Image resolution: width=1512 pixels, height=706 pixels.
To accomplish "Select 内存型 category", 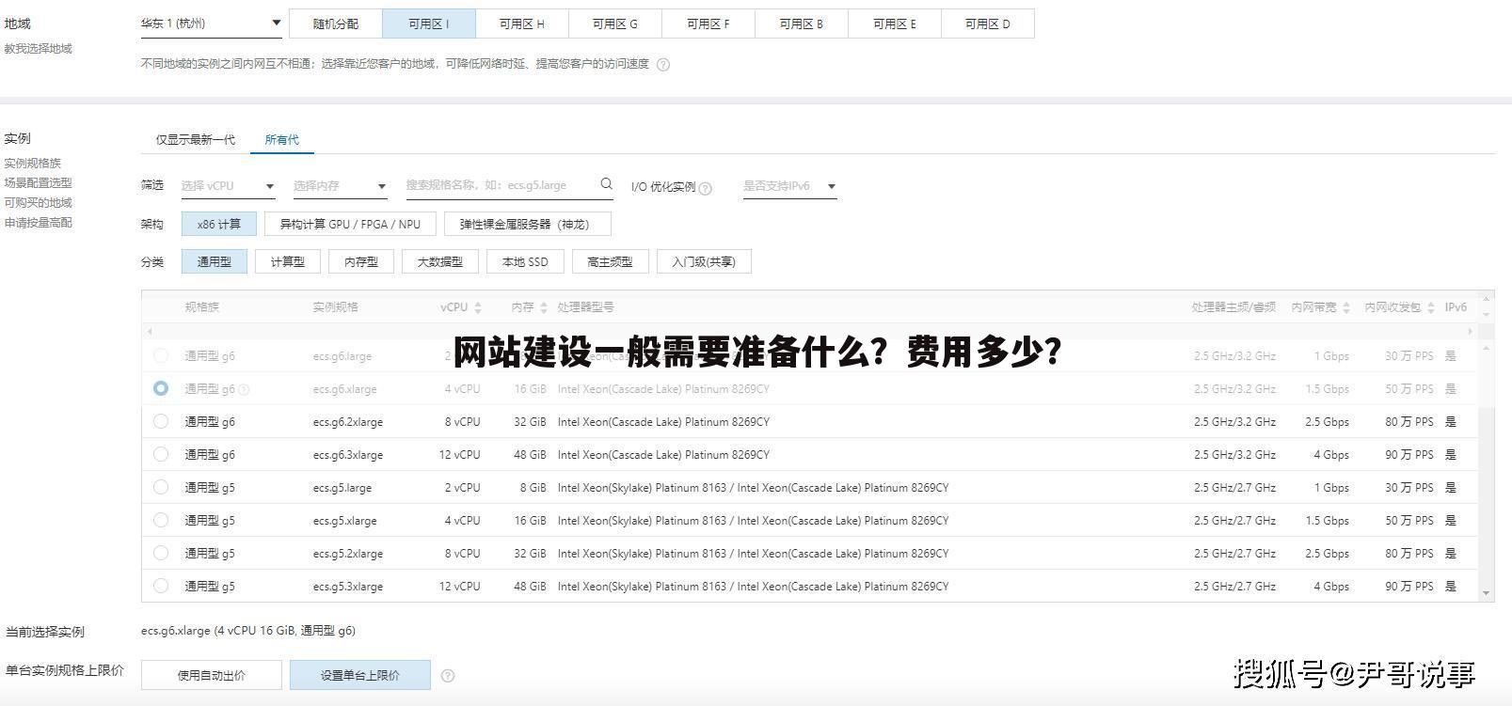I will point(361,261).
